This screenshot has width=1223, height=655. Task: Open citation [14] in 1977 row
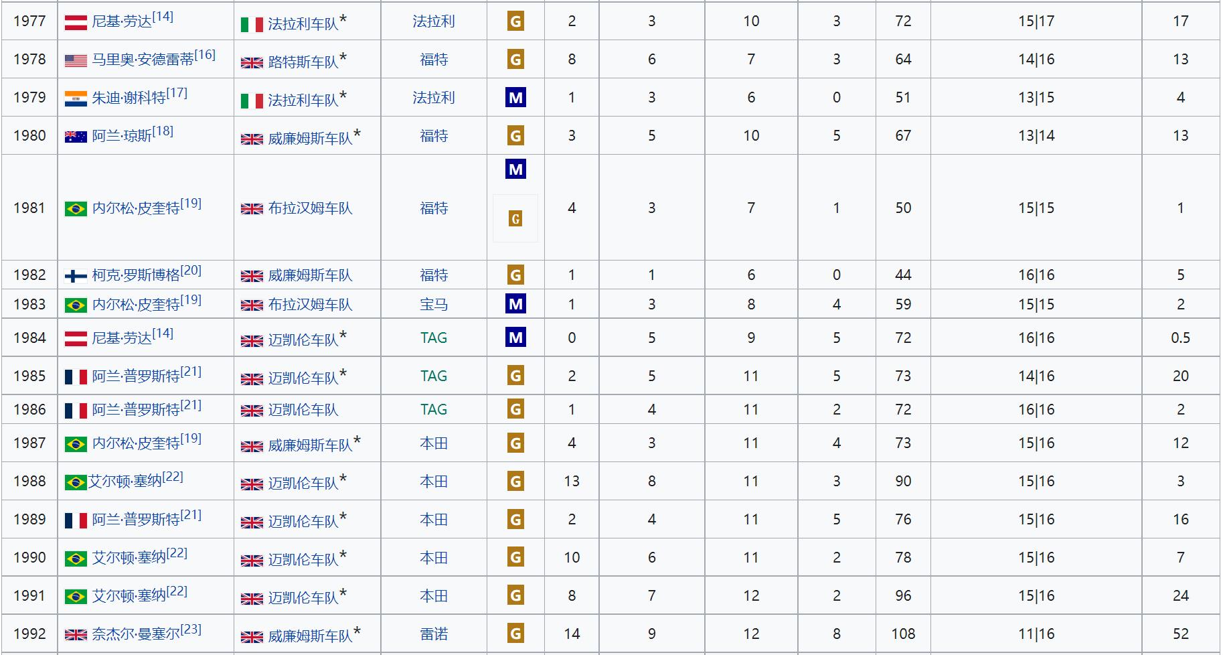(x=163, y=17)
